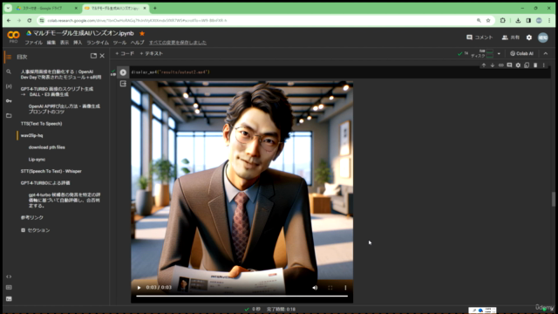This screenshot has width=558, height=314.
Task: Go to STT(Speech To Text) - Whisper section
Action: coord(51,171)
